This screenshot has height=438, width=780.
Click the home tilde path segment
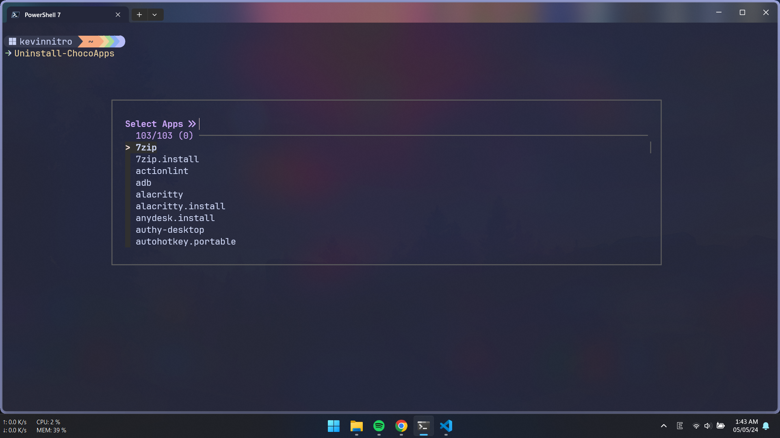[91, 41]
